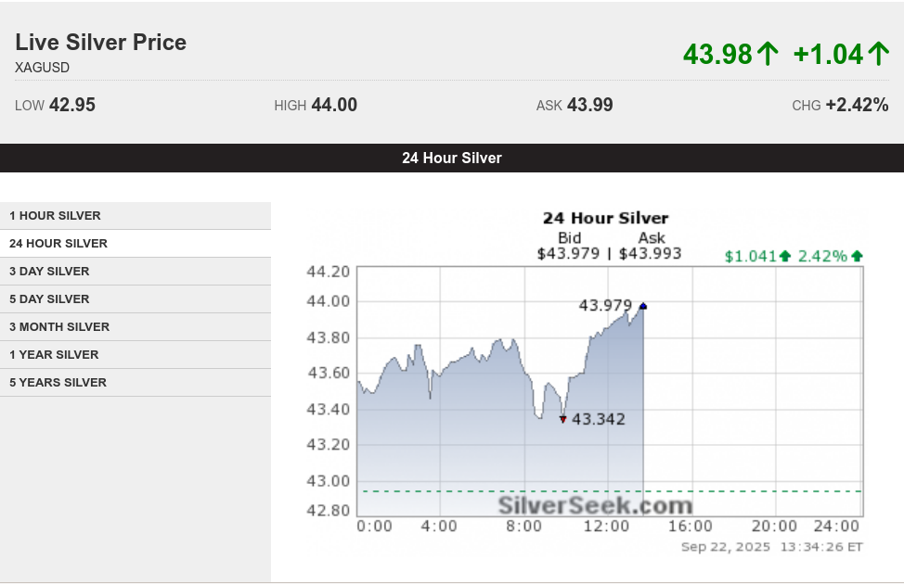The height and width of the screenshot is (584, 904).
Task: Open the 5 YEARS SILVER chart
Action: [x=136, y=383]
